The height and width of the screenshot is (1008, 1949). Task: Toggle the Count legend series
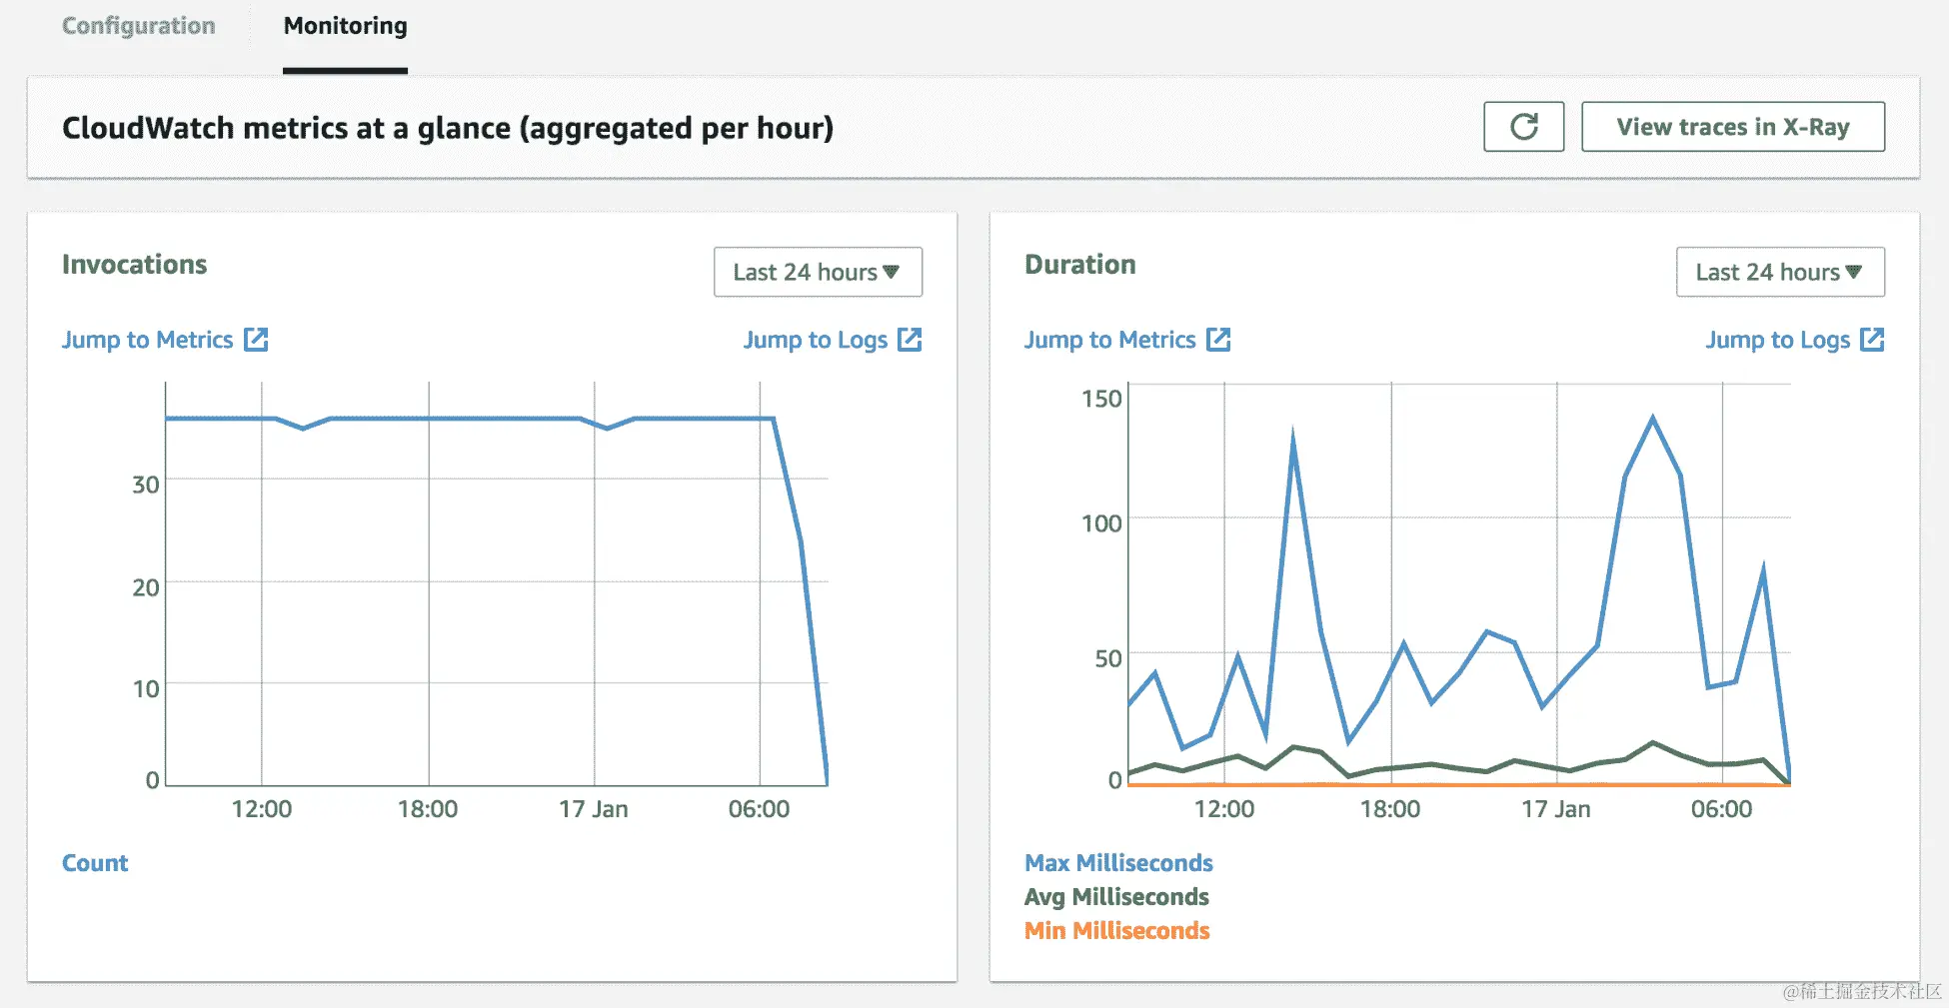pyautogui.click(x=95, y=863)
